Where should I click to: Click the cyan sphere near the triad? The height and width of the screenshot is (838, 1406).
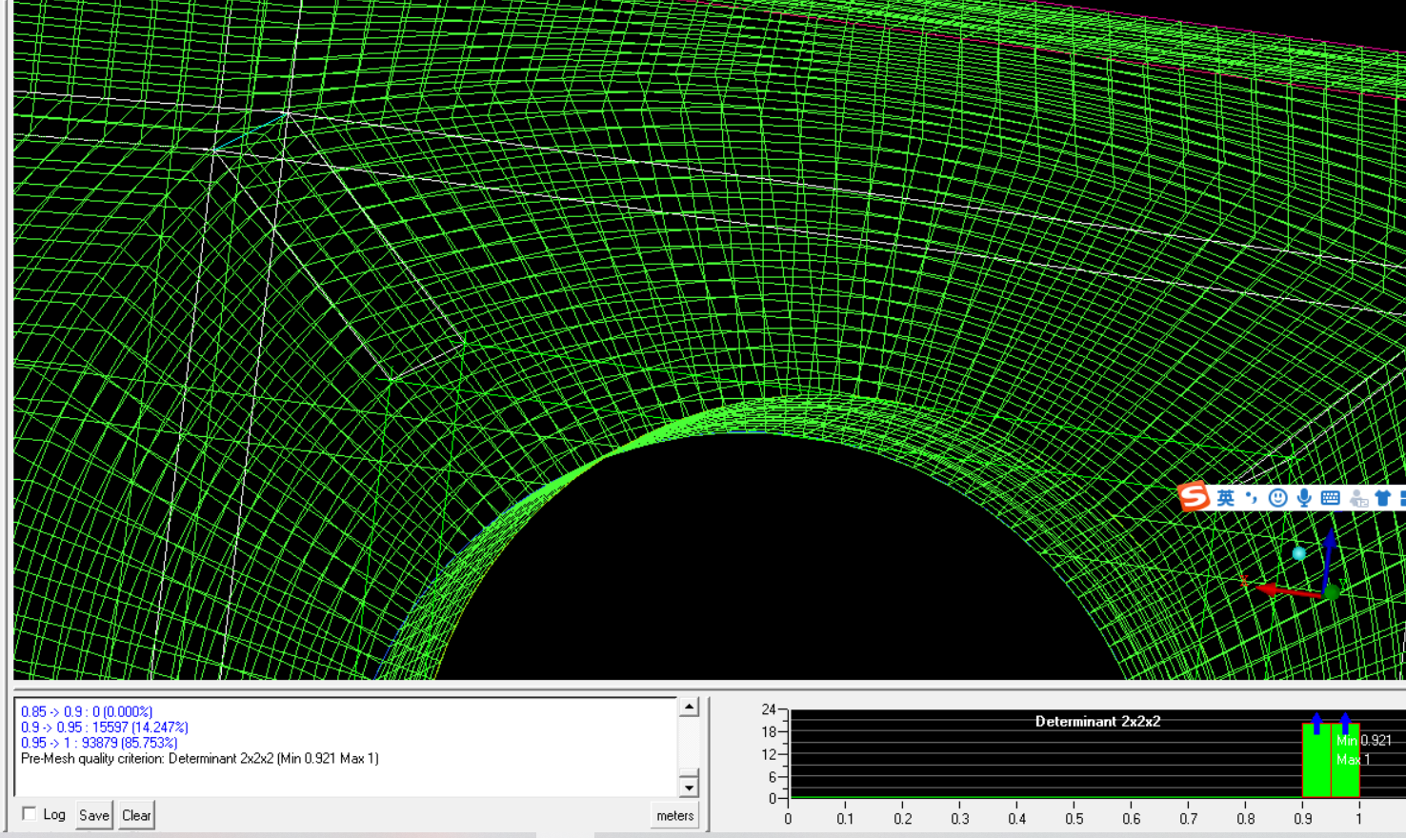(x=1299, y=553)
